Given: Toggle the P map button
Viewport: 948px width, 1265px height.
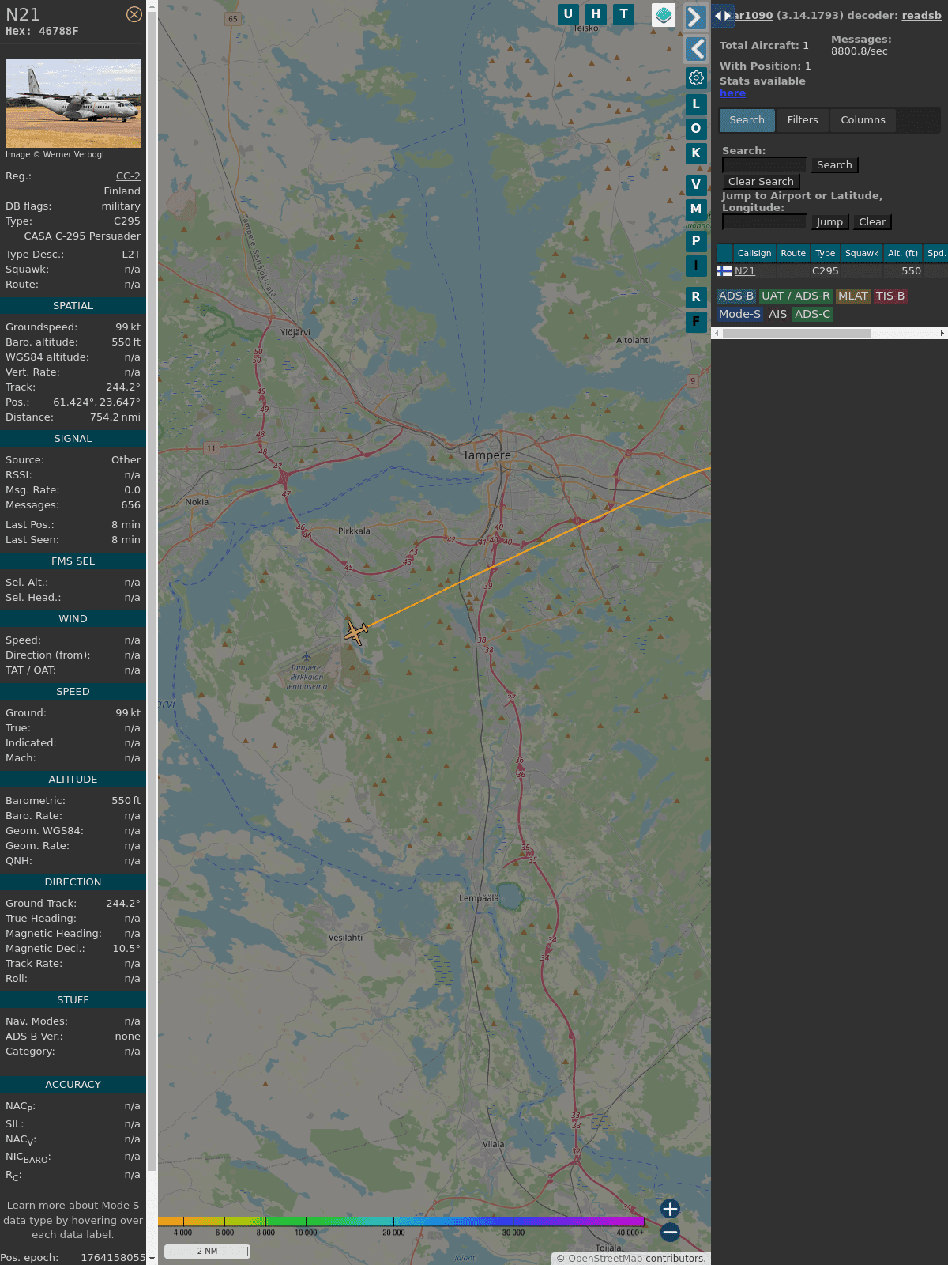Looking at the screenshot, I should pyautogui.click(x=696, y=240).
